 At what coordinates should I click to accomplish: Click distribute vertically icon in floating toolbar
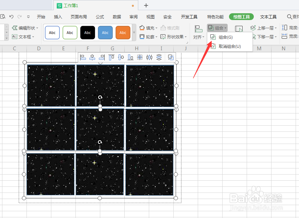point(159,57)
